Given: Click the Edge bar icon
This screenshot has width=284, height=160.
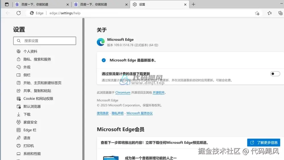Looking at the screenshot, I should click(18, 130).
